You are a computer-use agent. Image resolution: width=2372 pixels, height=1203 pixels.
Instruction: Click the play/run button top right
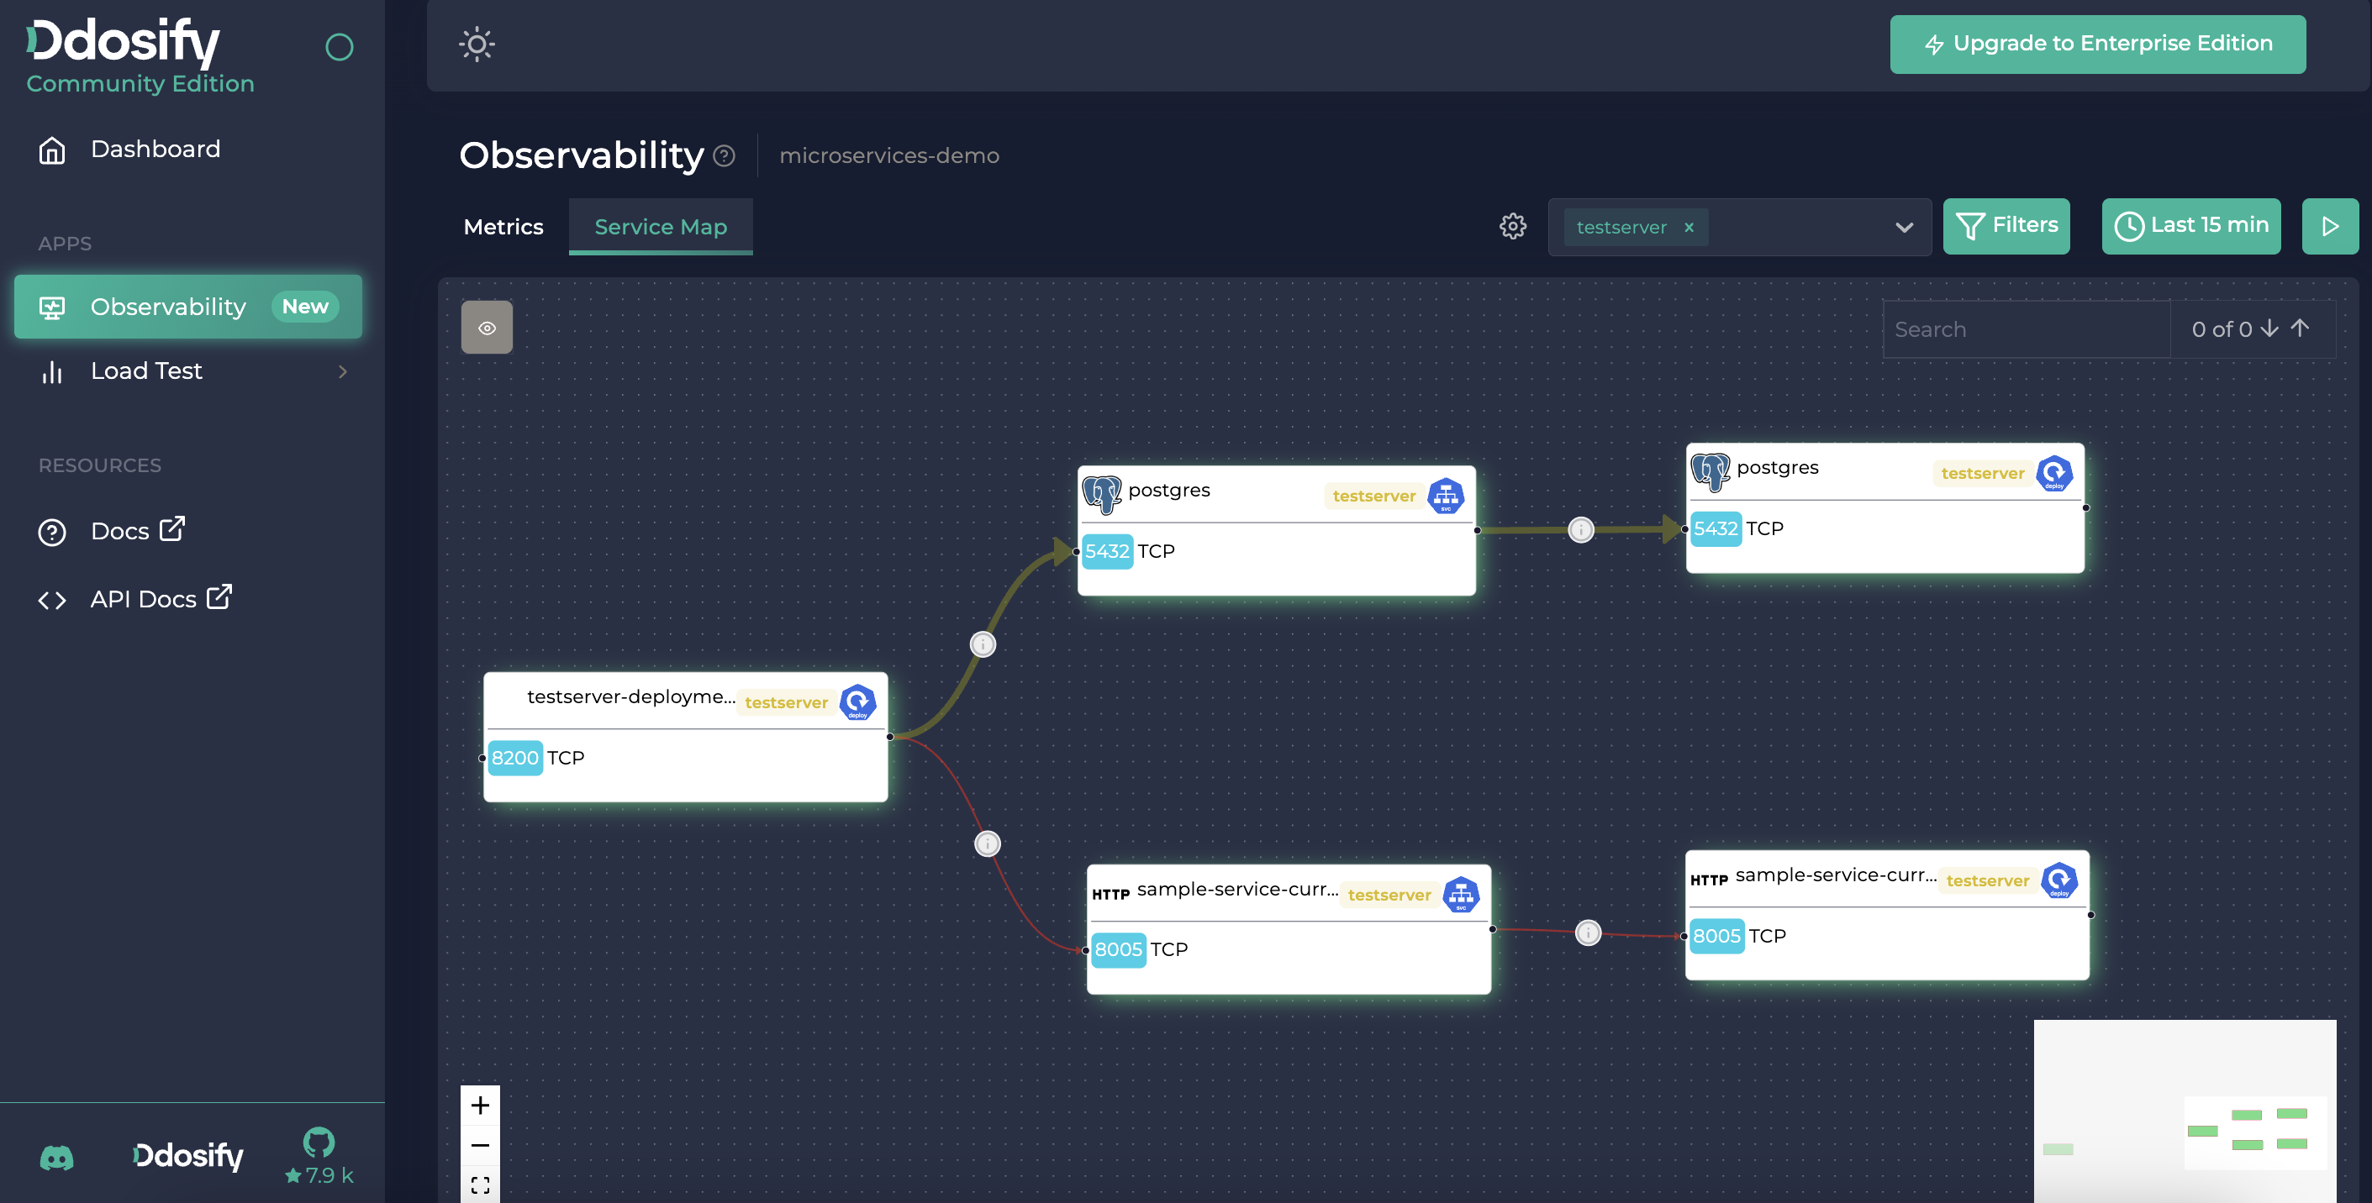[x=2331, y=225]
